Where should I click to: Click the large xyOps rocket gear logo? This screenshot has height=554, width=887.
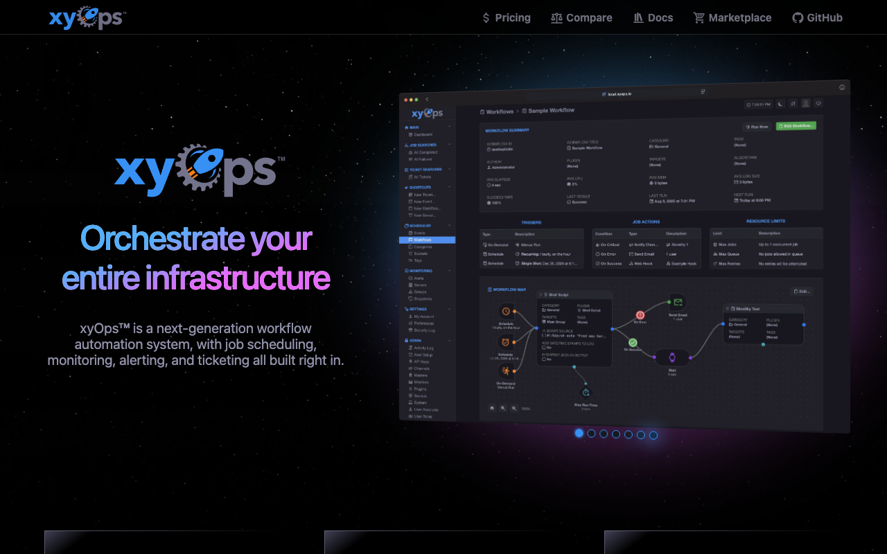pos(200,170)
